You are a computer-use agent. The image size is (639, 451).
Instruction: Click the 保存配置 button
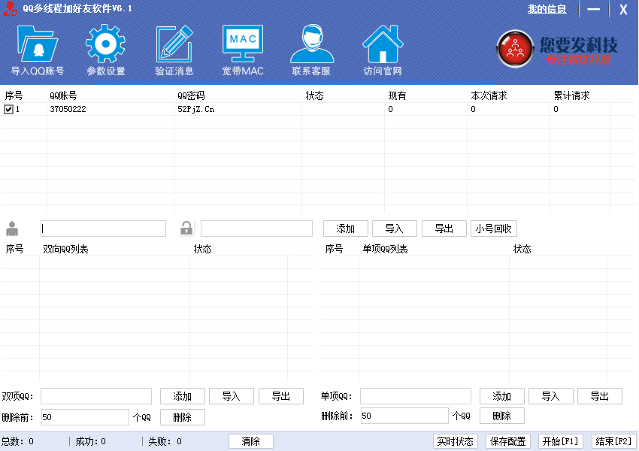tap(507, 441)
